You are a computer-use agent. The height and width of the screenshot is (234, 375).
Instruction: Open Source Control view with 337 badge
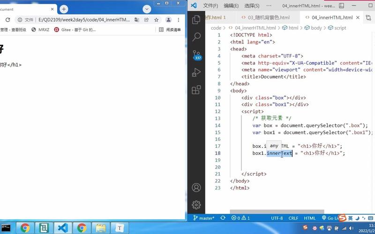196,55
